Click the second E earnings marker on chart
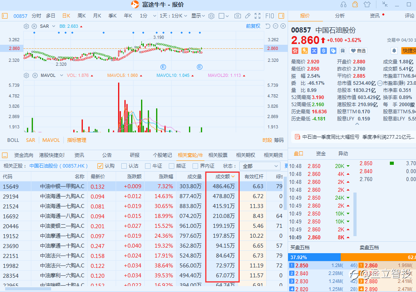 200,67
